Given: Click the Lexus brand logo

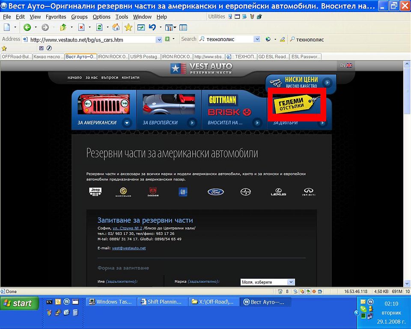Looking at the screenshot, I should (x=278, y=192).
